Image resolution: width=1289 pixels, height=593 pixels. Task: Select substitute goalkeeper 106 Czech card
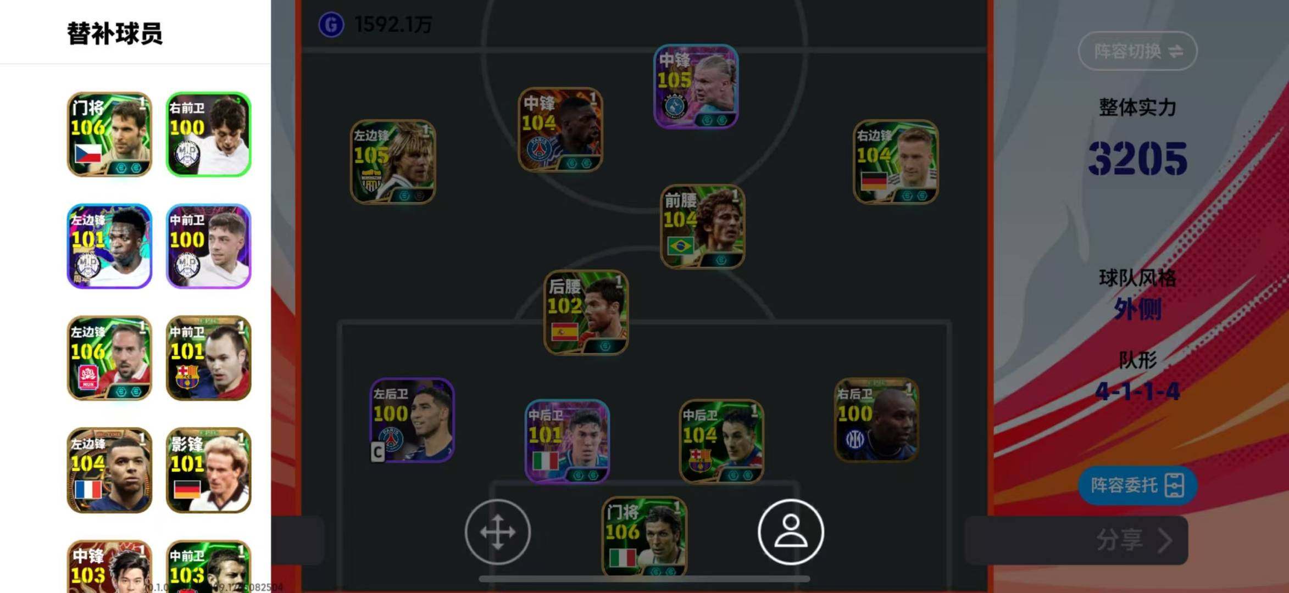point(109,135)
